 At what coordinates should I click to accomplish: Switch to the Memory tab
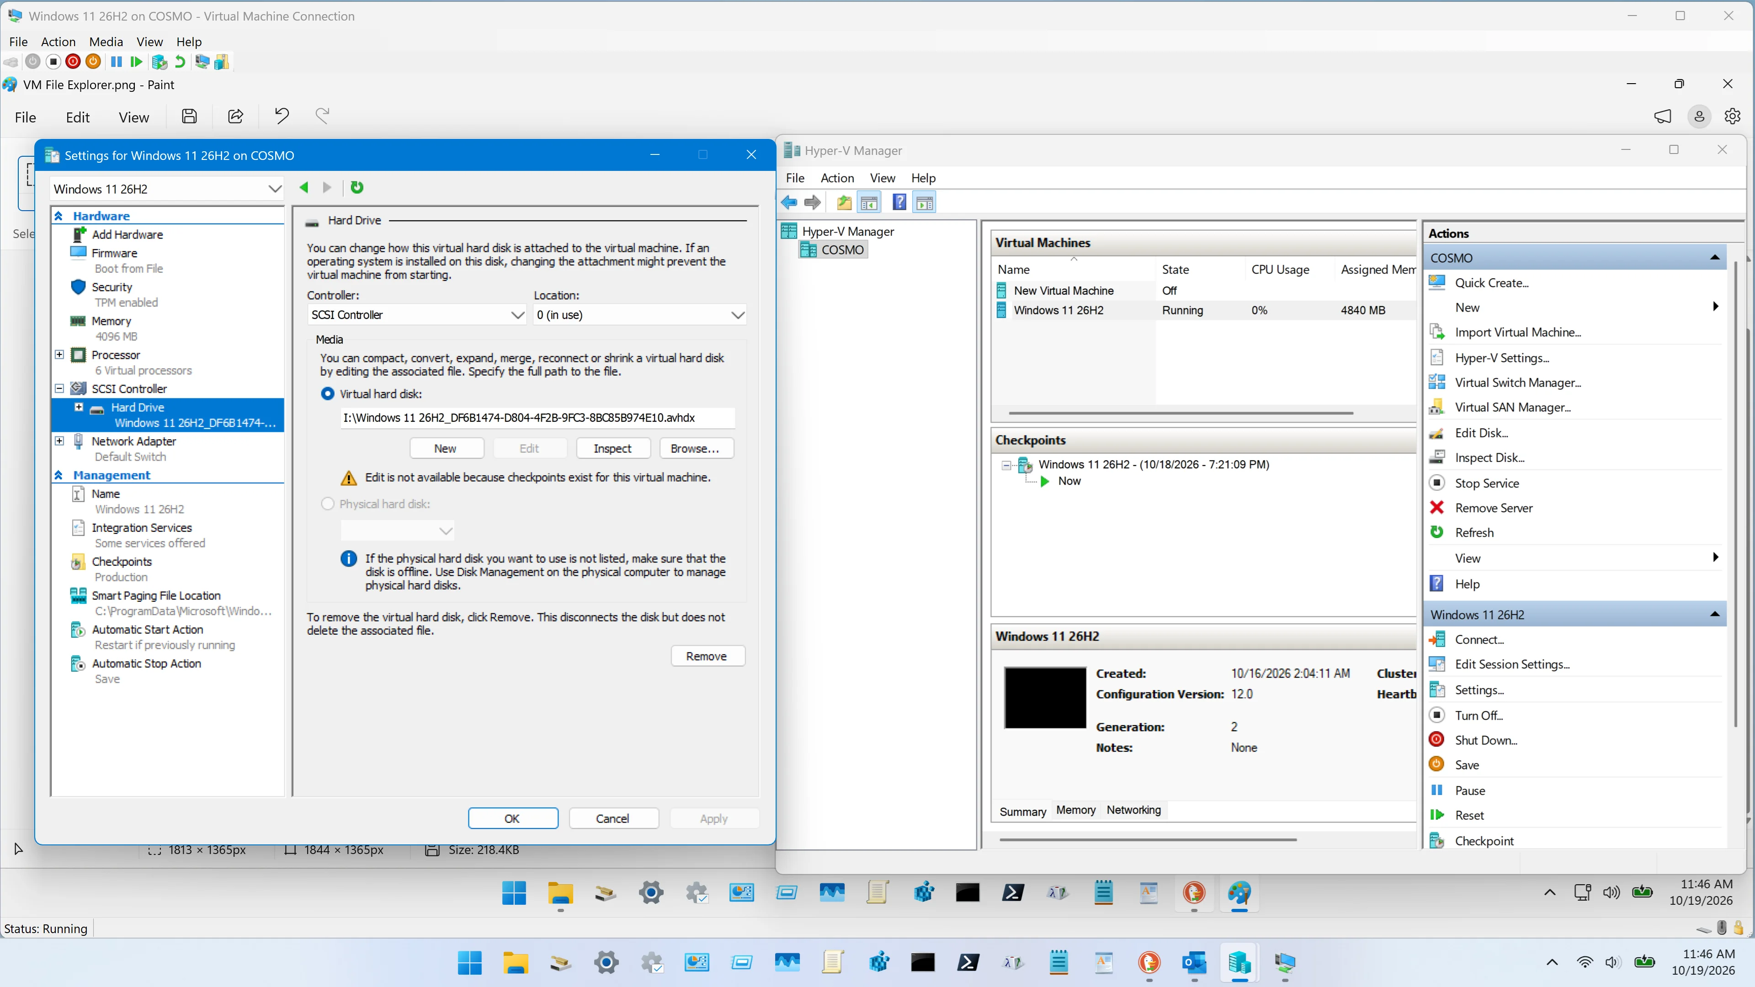pos(1076,810)
